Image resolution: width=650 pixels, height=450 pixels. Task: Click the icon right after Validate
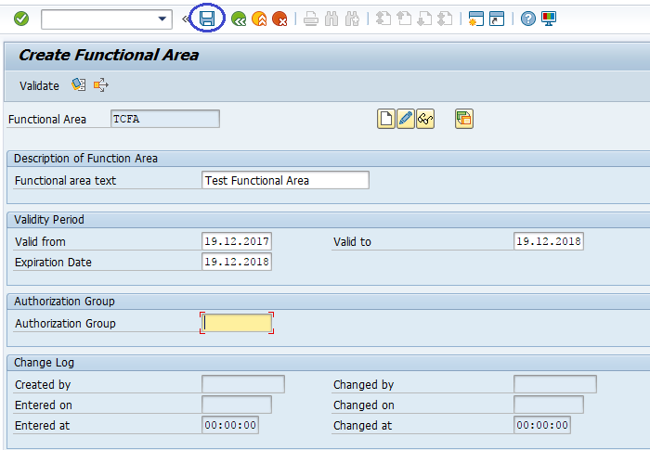(79, 85)
